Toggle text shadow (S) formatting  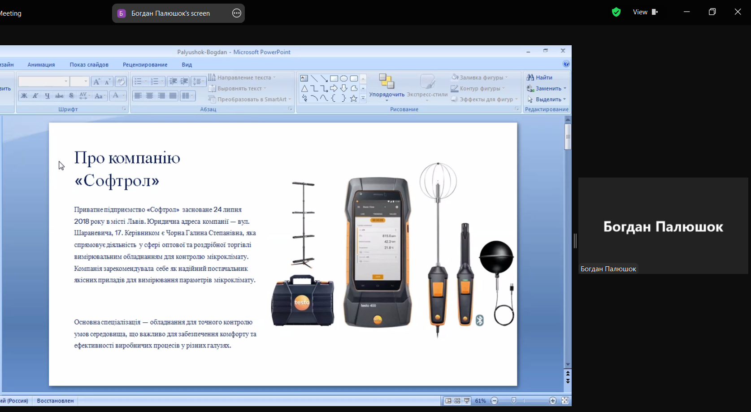tap(71, 95)
